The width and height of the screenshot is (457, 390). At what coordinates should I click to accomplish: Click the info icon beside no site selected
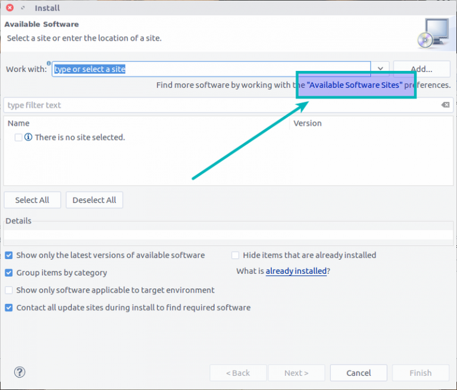click(29, 137)
